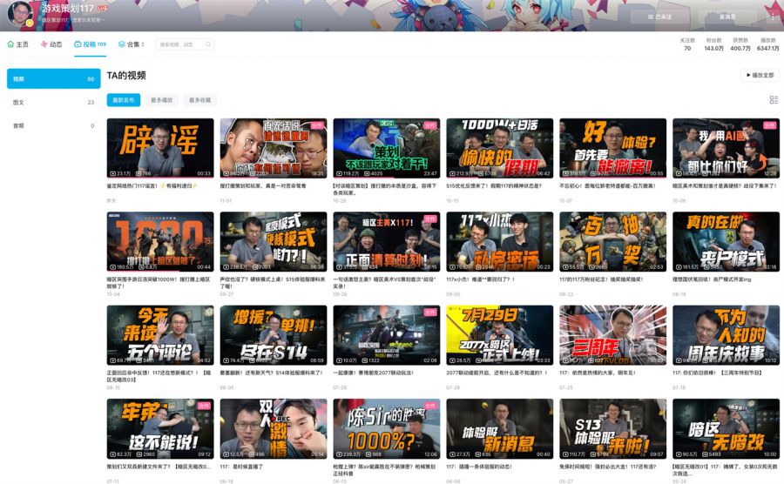Click the 粉丝数 fans count link
This screenshot has height=484, width=784.
(x=714, y=44)
